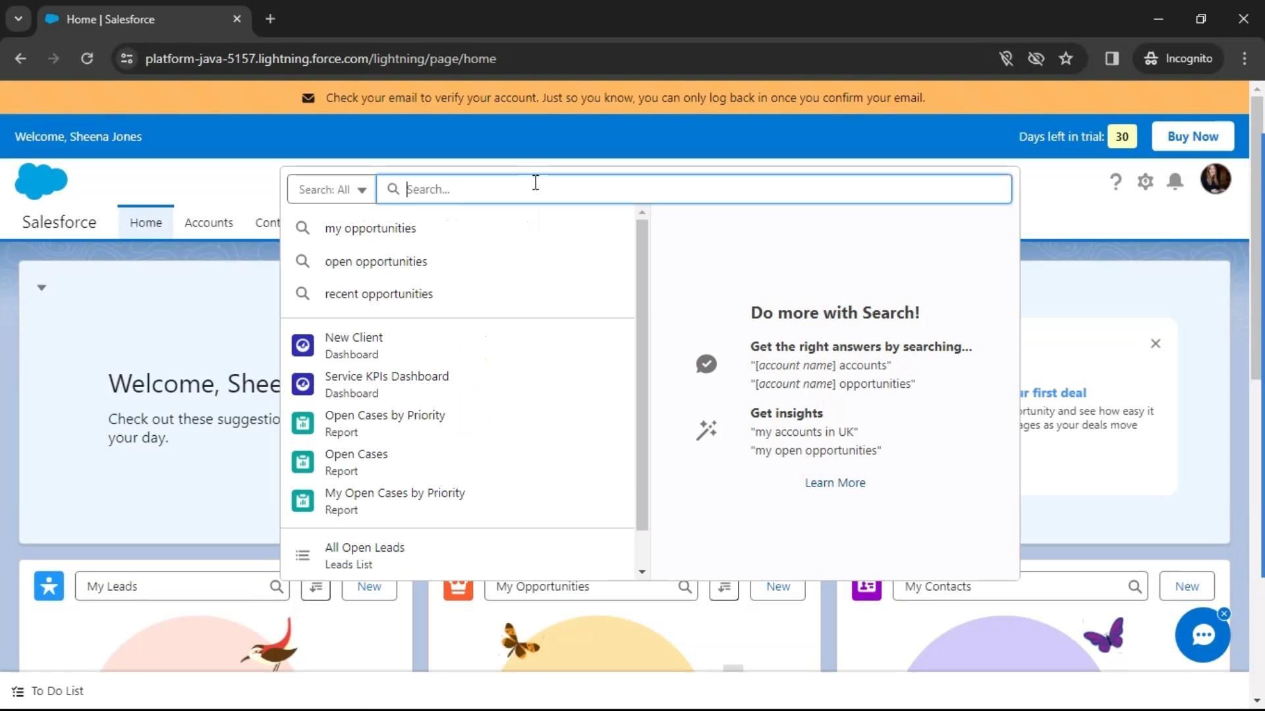Collapse the welcome section arrow
The image size is (1265, 711).
tap(42, 288)
